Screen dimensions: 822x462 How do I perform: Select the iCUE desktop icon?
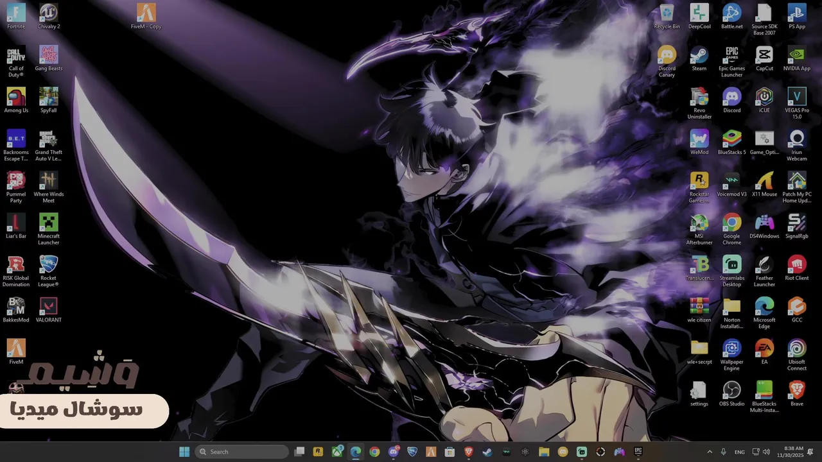coord(764,100)
